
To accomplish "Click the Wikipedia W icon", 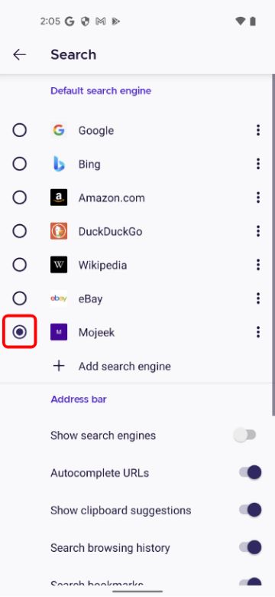I will point(59,265).
